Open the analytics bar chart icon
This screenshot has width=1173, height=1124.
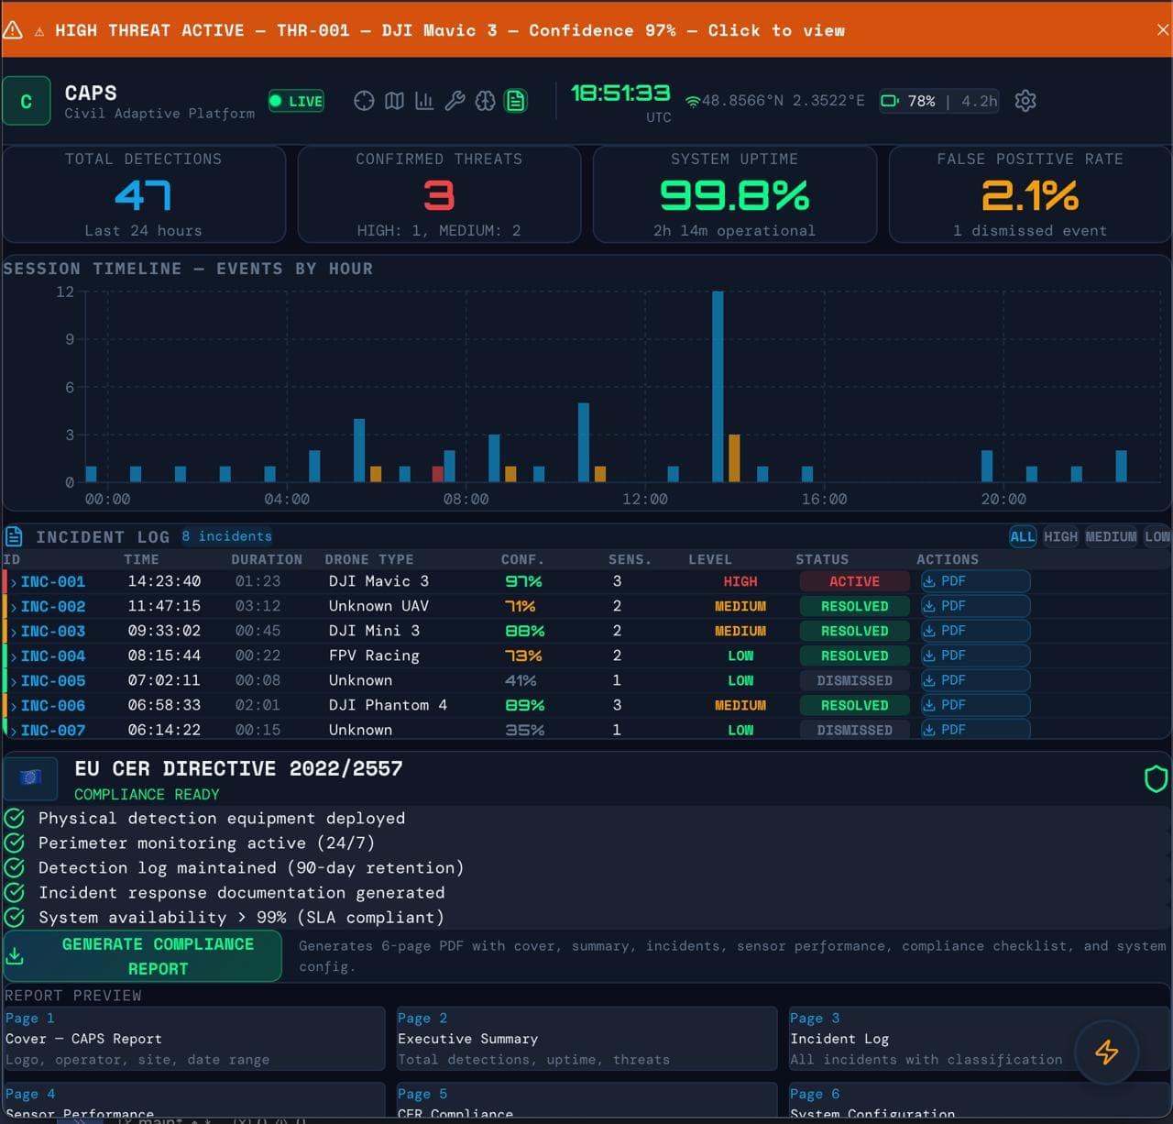tap(424, 101)
